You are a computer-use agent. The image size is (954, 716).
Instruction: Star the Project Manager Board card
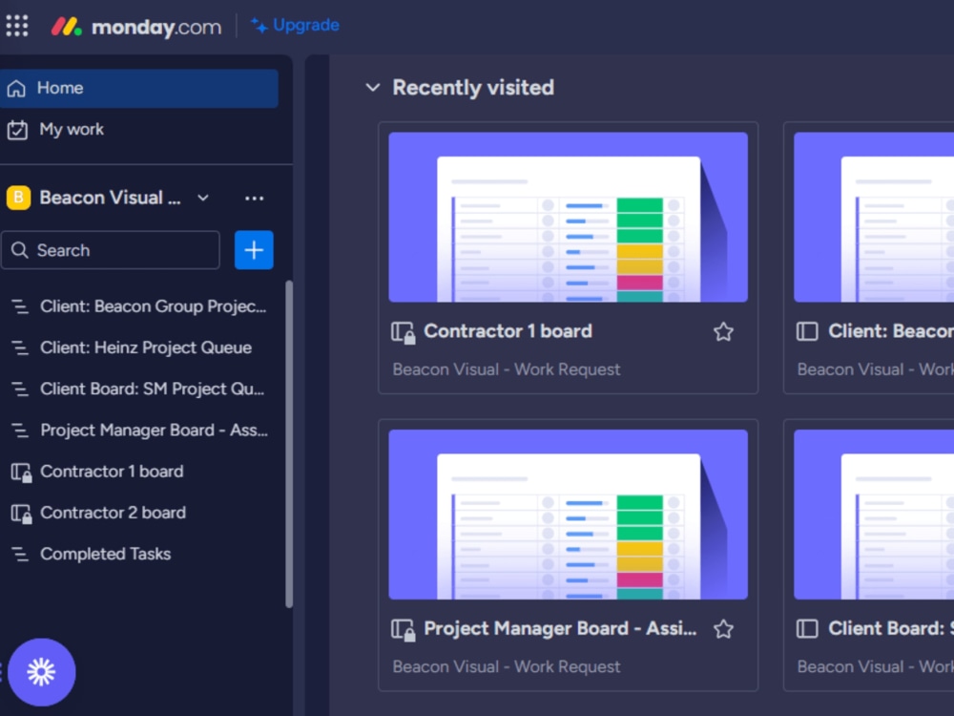click(x=723, y=629)
